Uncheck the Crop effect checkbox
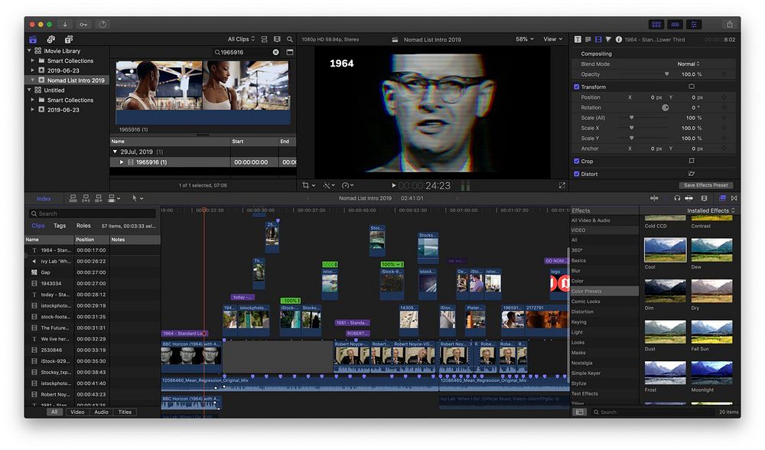765x450 pixels. point(577,161)
